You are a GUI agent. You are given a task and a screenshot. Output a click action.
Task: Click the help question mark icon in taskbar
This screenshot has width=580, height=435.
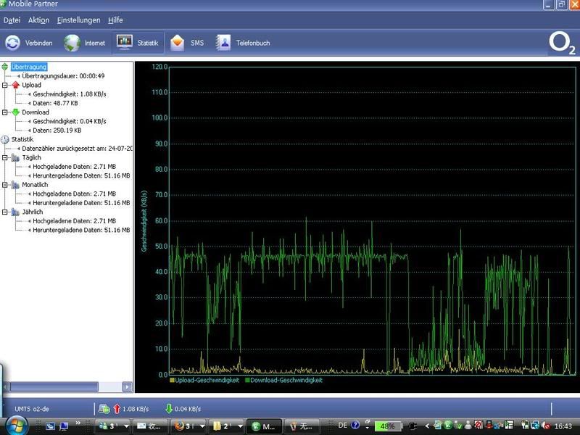pyautogui.click(x=355, y=426)
